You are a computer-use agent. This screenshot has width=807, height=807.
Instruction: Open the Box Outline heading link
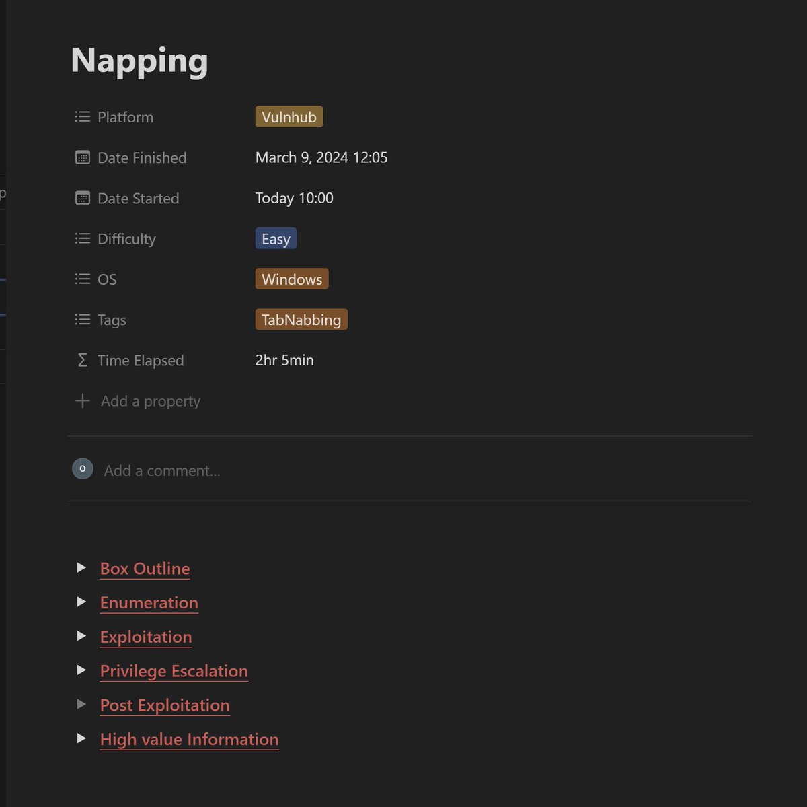click(x=145, y=569)
